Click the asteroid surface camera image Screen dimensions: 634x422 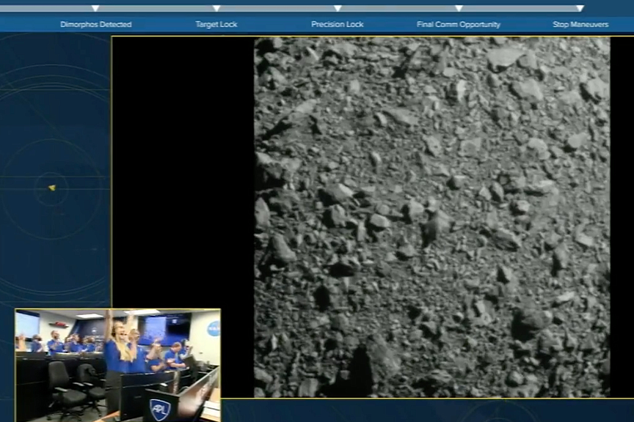point(431,218)
